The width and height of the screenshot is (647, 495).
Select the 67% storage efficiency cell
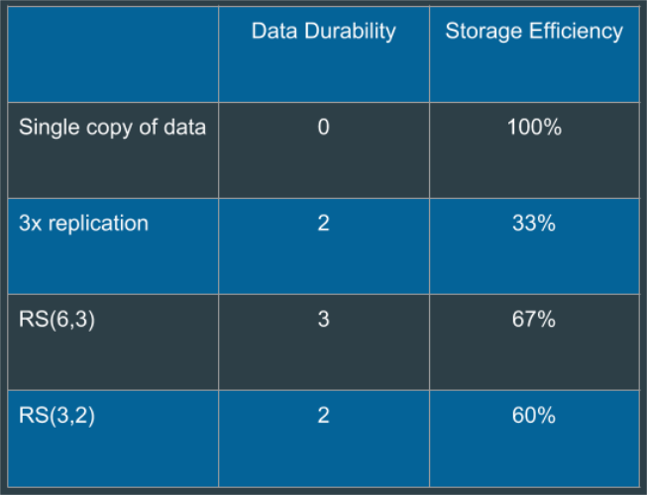pos(534,320)
